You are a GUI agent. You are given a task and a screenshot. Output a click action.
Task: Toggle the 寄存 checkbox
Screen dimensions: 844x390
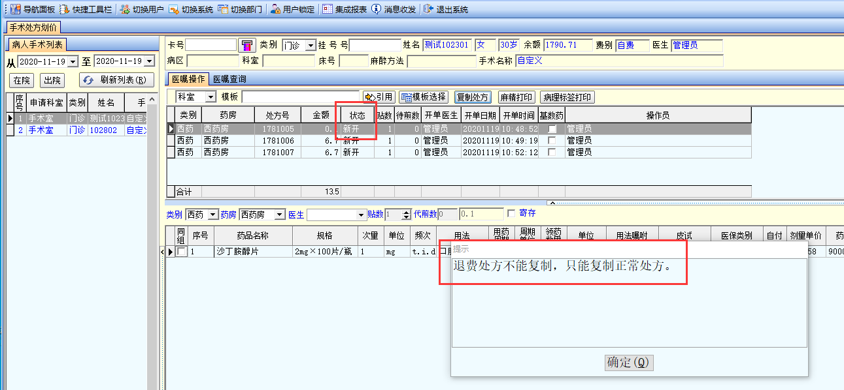511,214
